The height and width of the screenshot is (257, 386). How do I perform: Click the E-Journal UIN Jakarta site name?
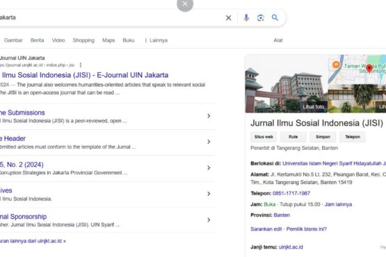point(22,58)
